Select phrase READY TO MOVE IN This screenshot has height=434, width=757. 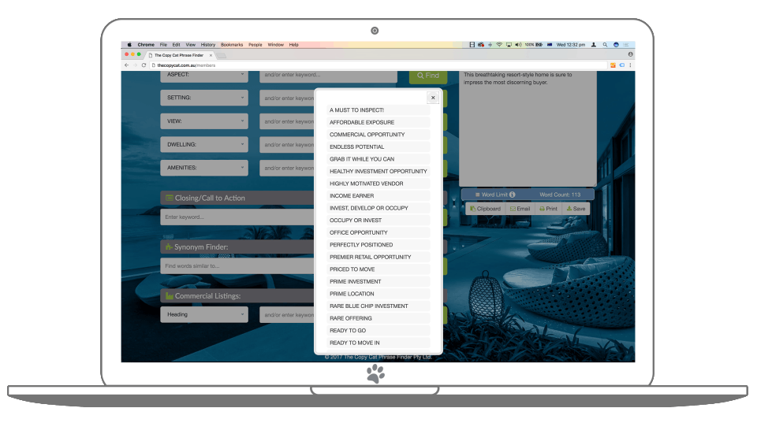tap(378, 343)
